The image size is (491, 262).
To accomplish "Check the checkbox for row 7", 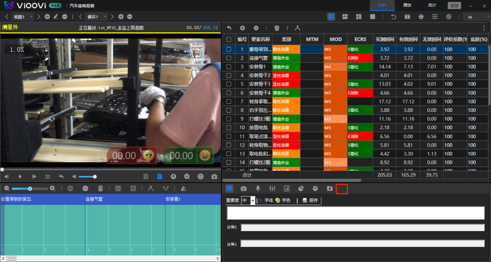I will [x=229, y=101].
